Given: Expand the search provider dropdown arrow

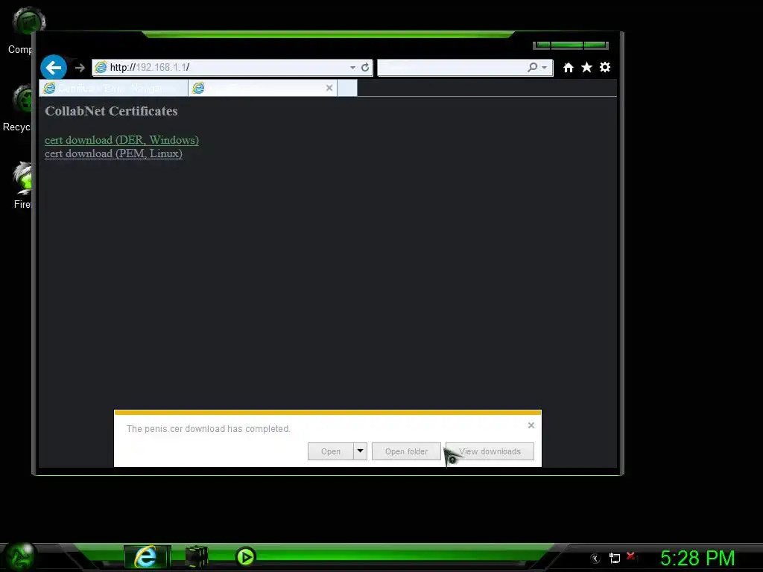Looking at the screenshot, I should pyautogui.click(x=545, y=68).
